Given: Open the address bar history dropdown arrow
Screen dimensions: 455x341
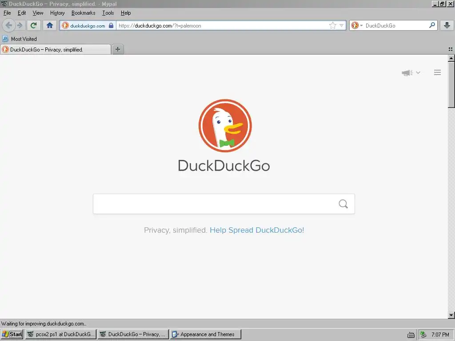Looking at the screenshot, I should 342,25.
